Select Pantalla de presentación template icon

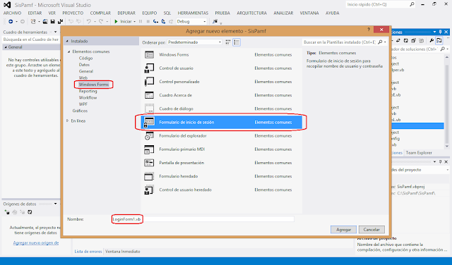point(149,163)
